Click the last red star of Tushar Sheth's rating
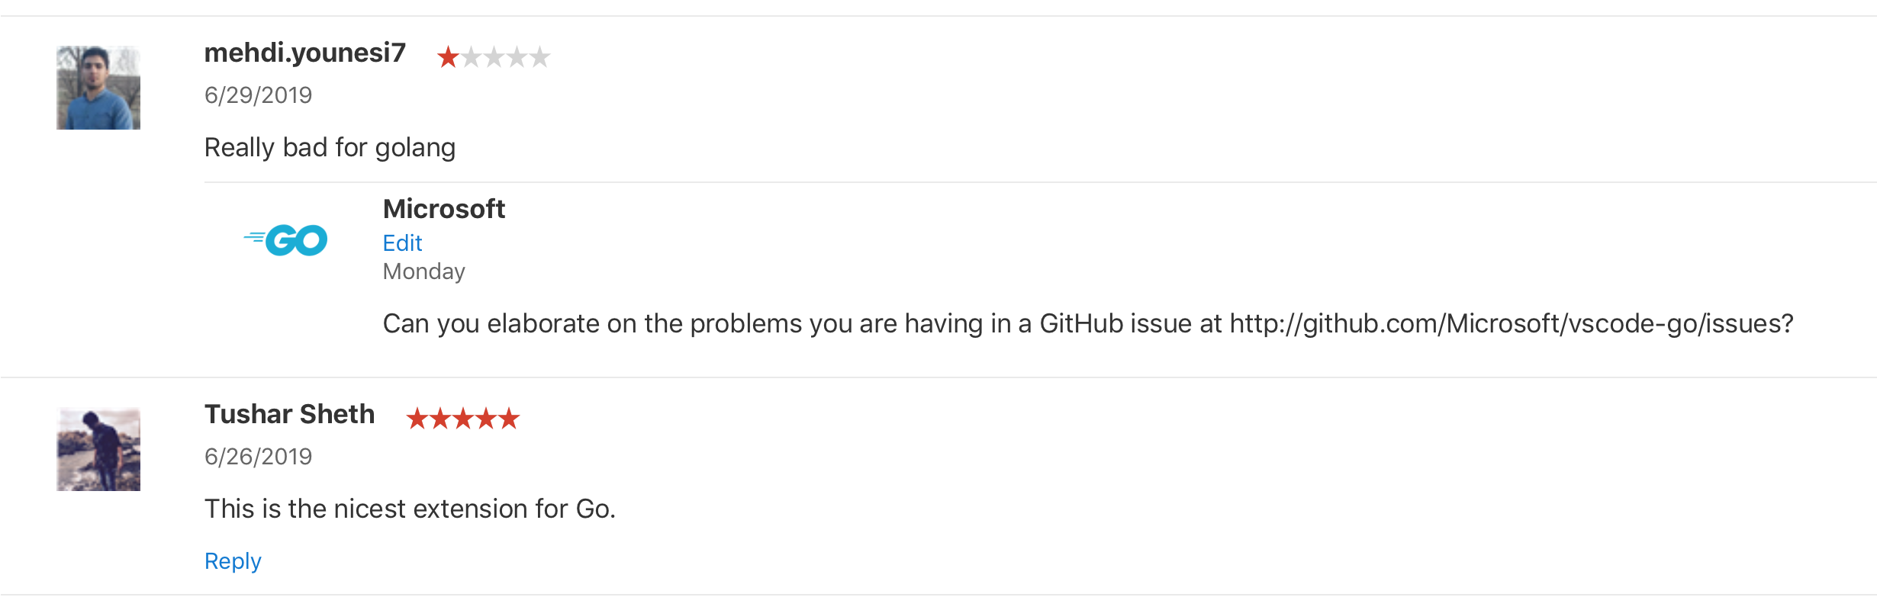1877x610 pixels. click(507, 418)
